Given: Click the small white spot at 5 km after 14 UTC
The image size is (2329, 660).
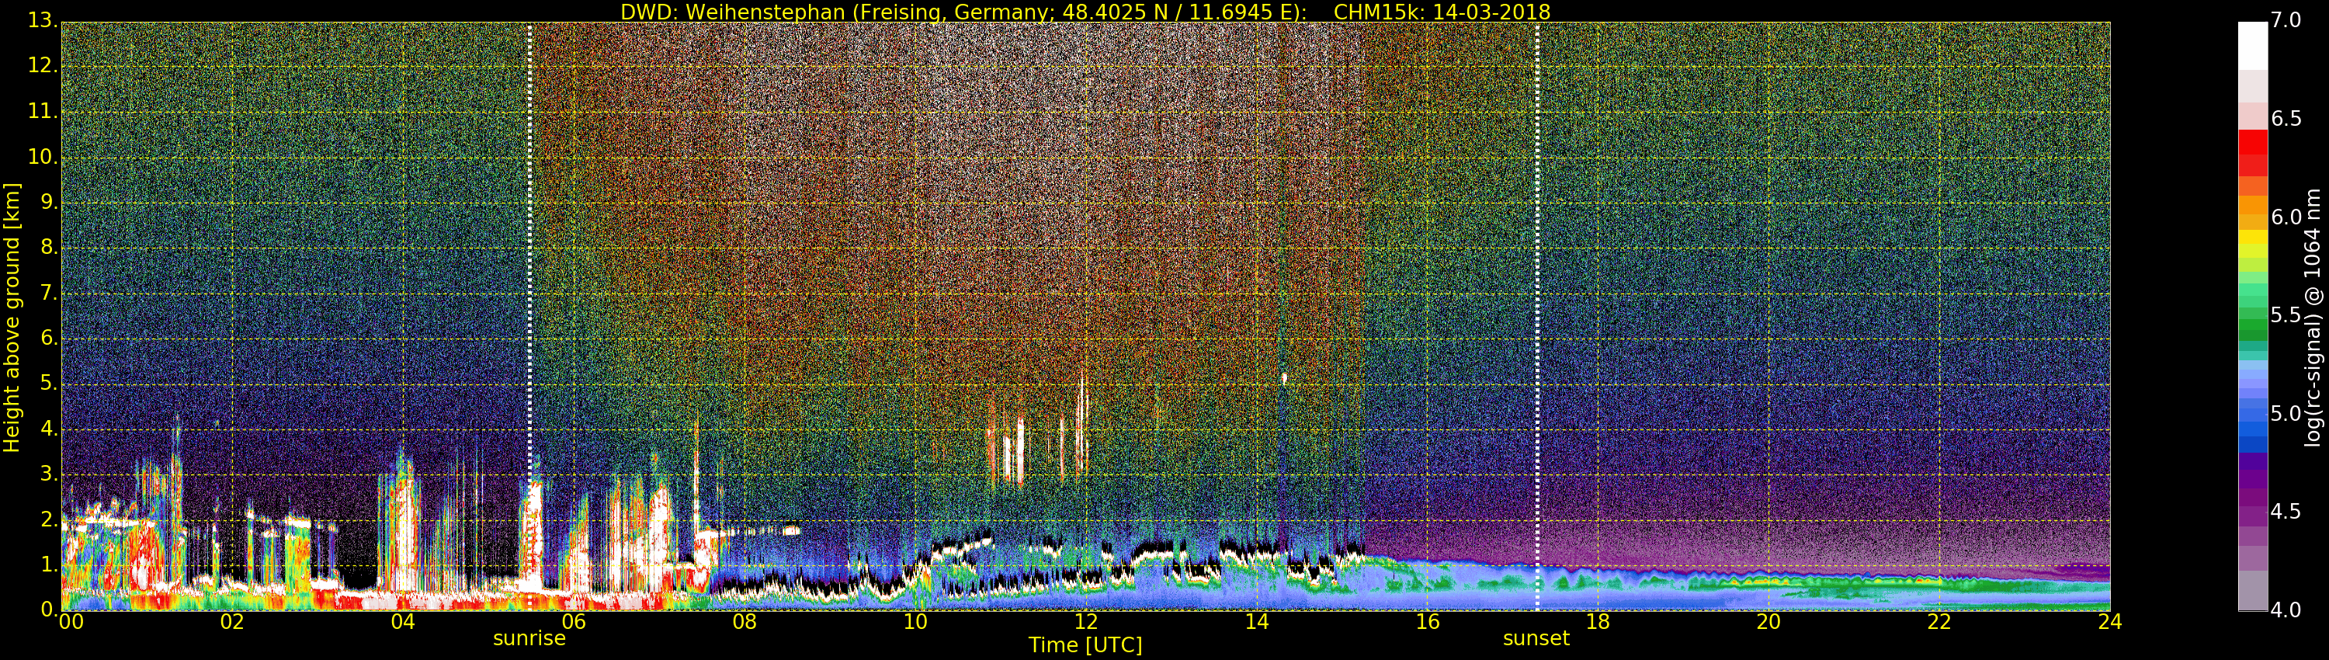Looking at the screenshot, I should (x=1284, y=378).
